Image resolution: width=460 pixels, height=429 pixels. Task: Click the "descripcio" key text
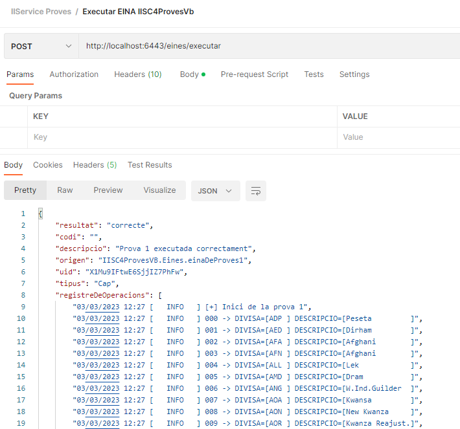click(81, 248)
